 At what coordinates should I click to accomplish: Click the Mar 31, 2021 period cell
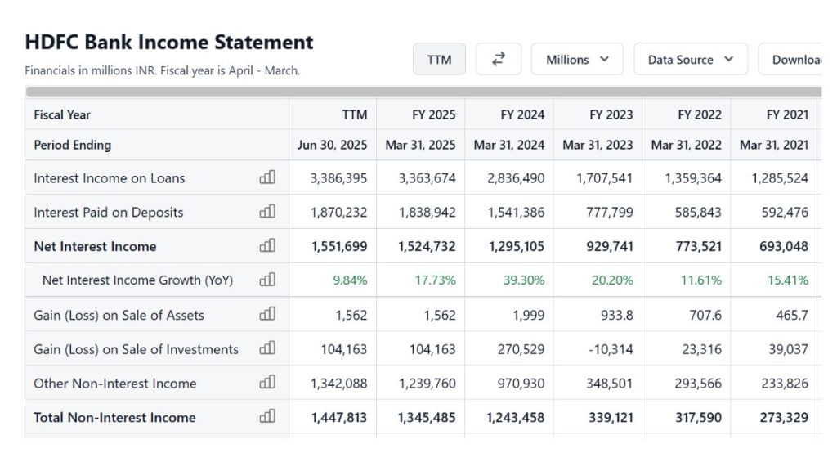774,145
